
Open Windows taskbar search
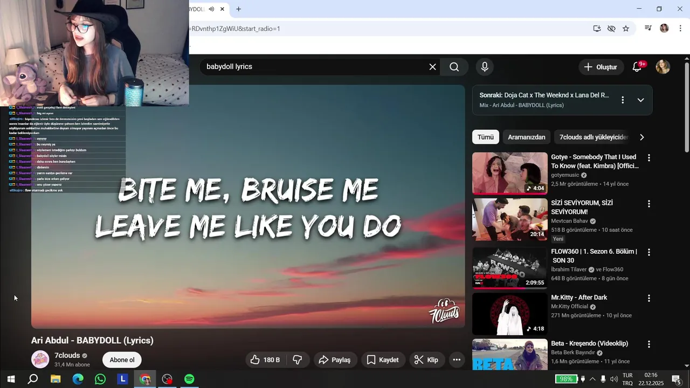pos(33,379)
